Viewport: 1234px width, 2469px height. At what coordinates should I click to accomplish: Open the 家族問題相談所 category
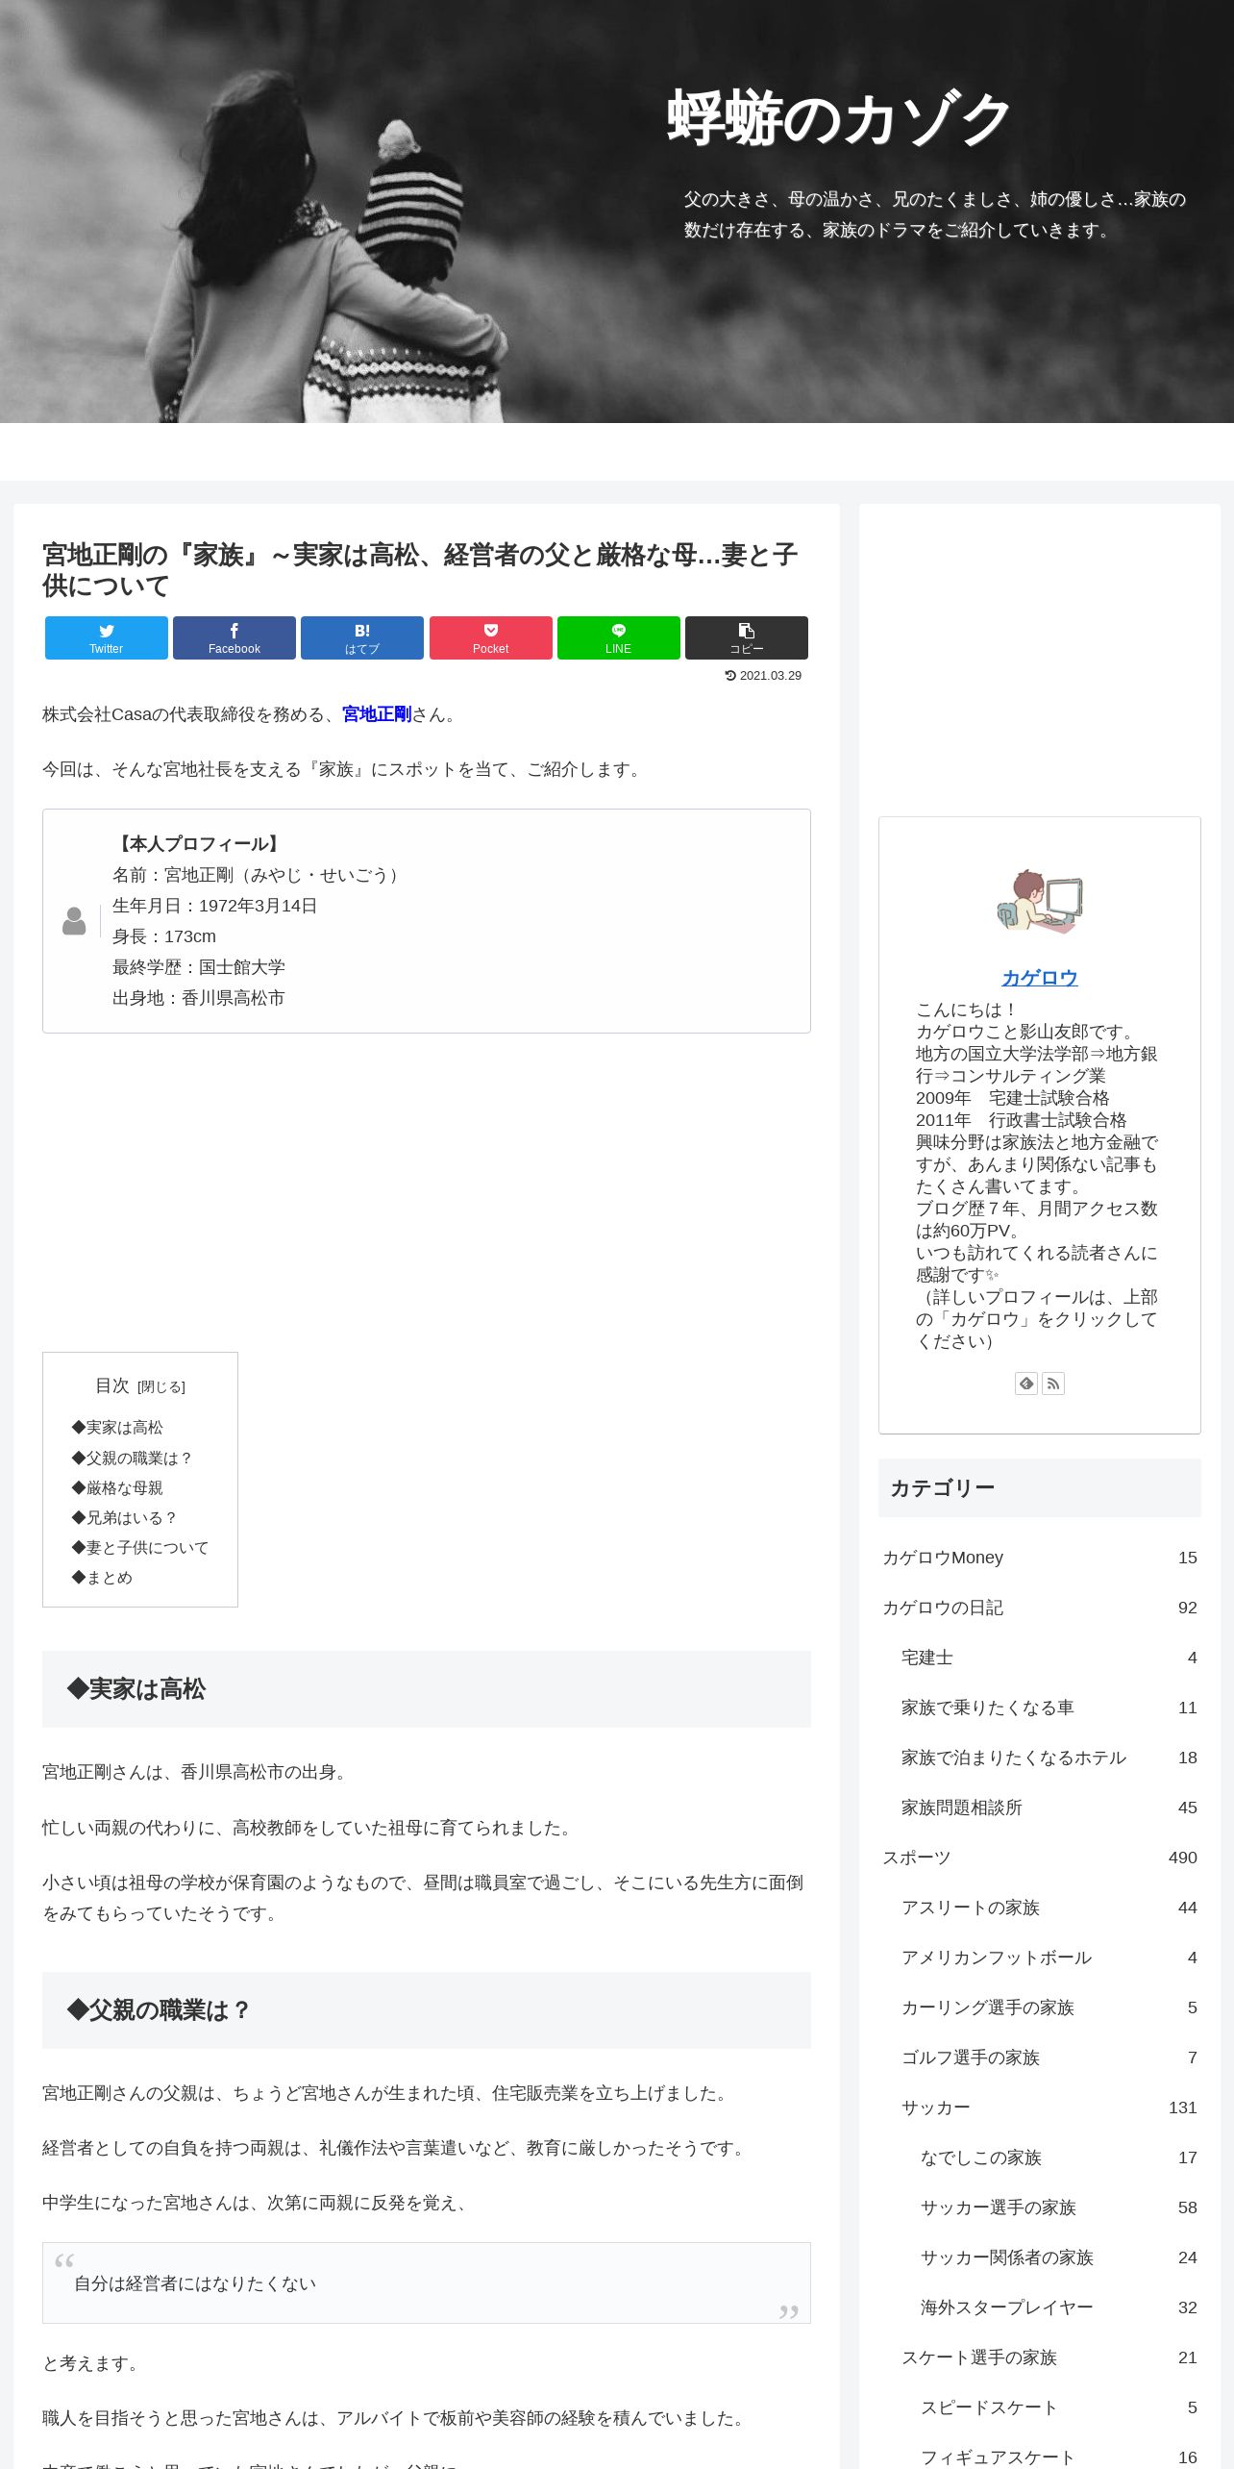pyautogui.click(x=1049, y=1808)
